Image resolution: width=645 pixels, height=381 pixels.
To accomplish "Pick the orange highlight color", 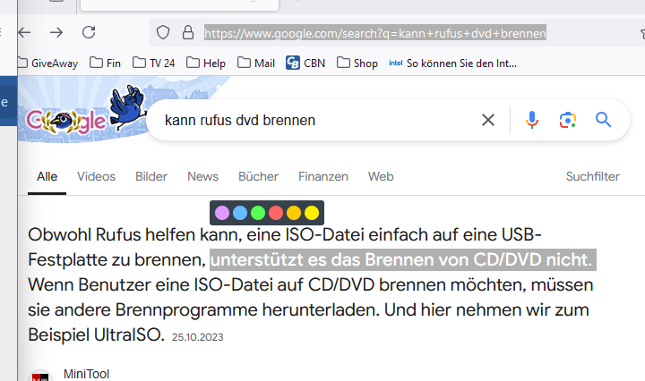I will click(294, 213).
